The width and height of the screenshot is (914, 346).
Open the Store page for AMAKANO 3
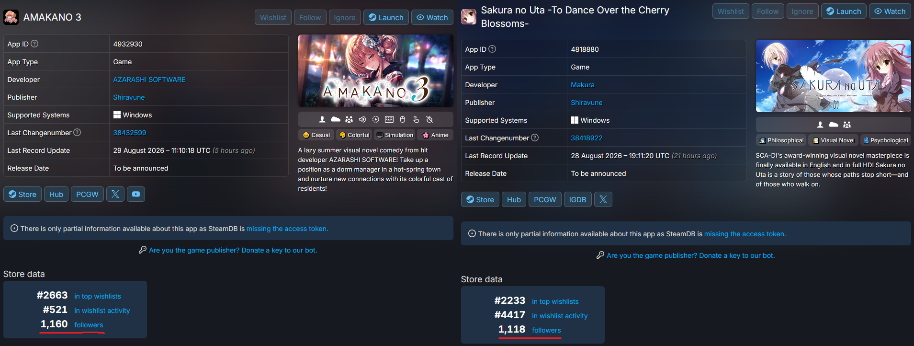tap(23, 194)
